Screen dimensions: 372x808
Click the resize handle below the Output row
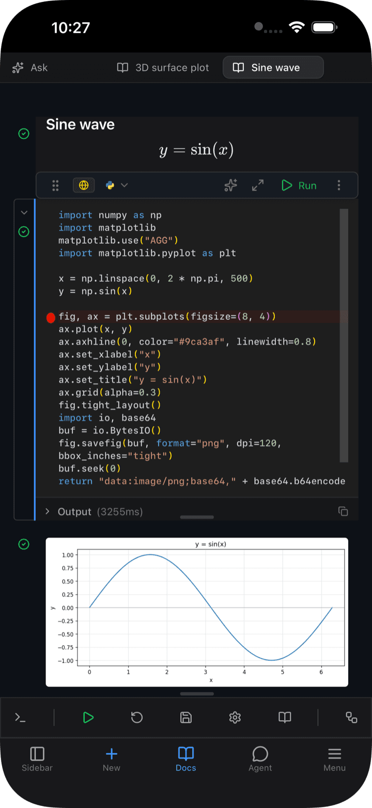pyautogui.click(x=197, y=517)
